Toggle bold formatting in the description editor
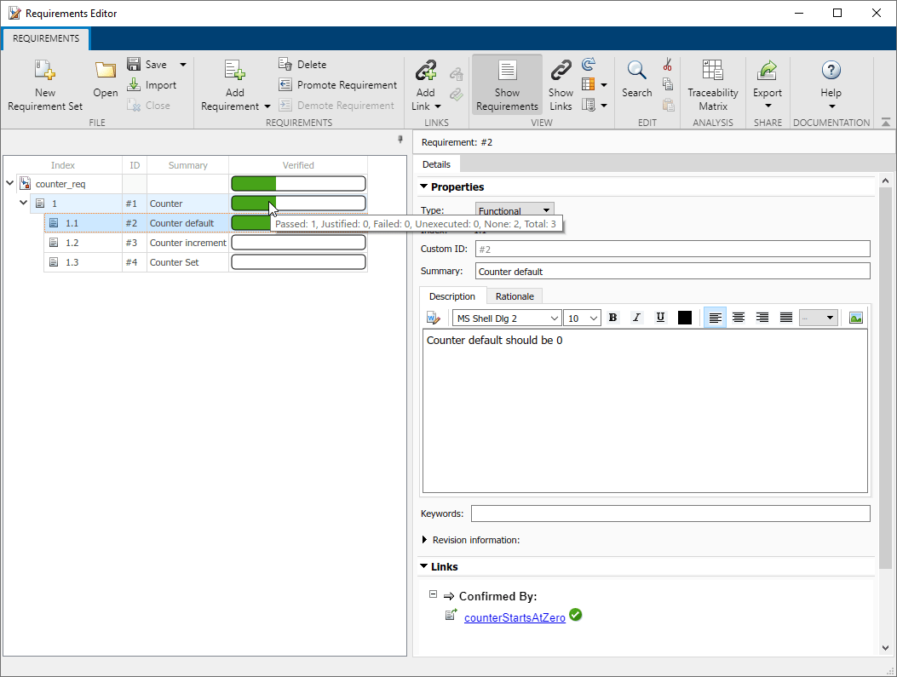The image size is (897, 677). coord(612,317)
